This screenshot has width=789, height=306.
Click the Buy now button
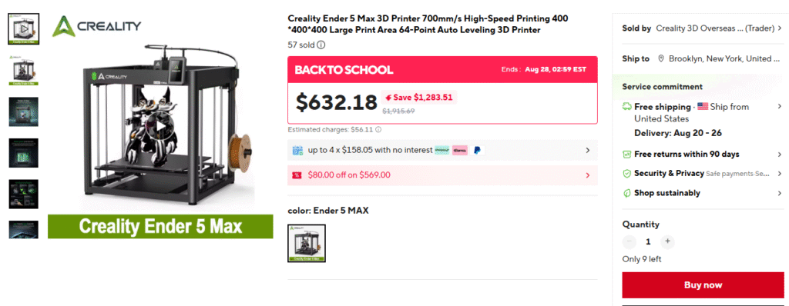click(703, 285)
